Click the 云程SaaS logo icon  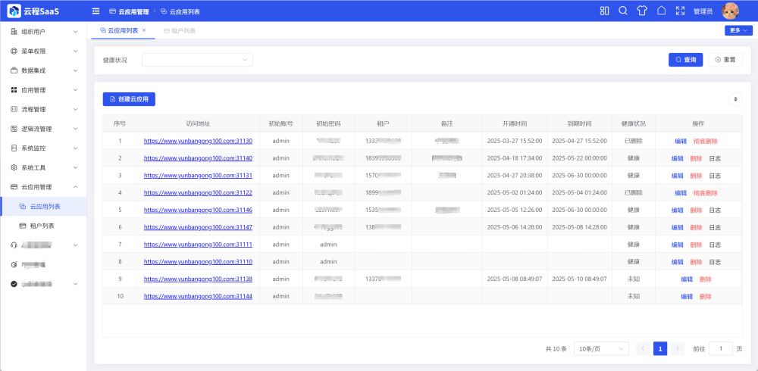pyautogui.click(x=14, y=11)
